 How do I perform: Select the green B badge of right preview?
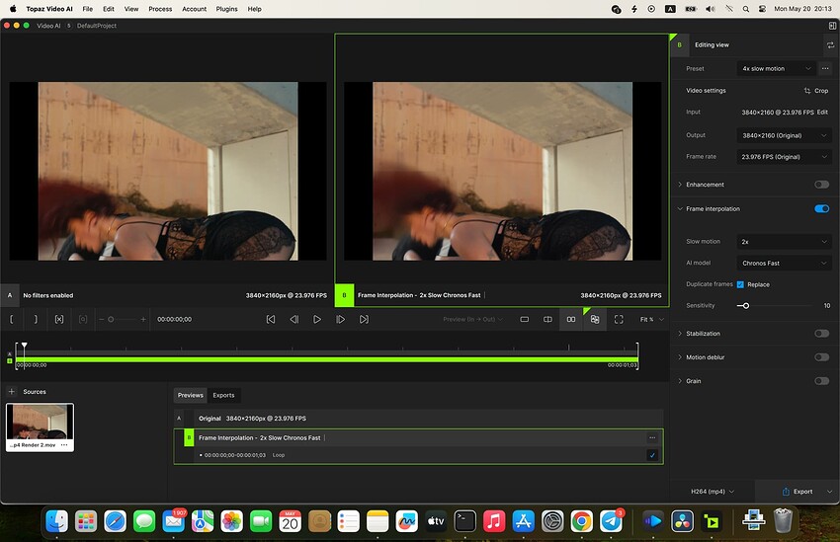click(x=345, y=295)
